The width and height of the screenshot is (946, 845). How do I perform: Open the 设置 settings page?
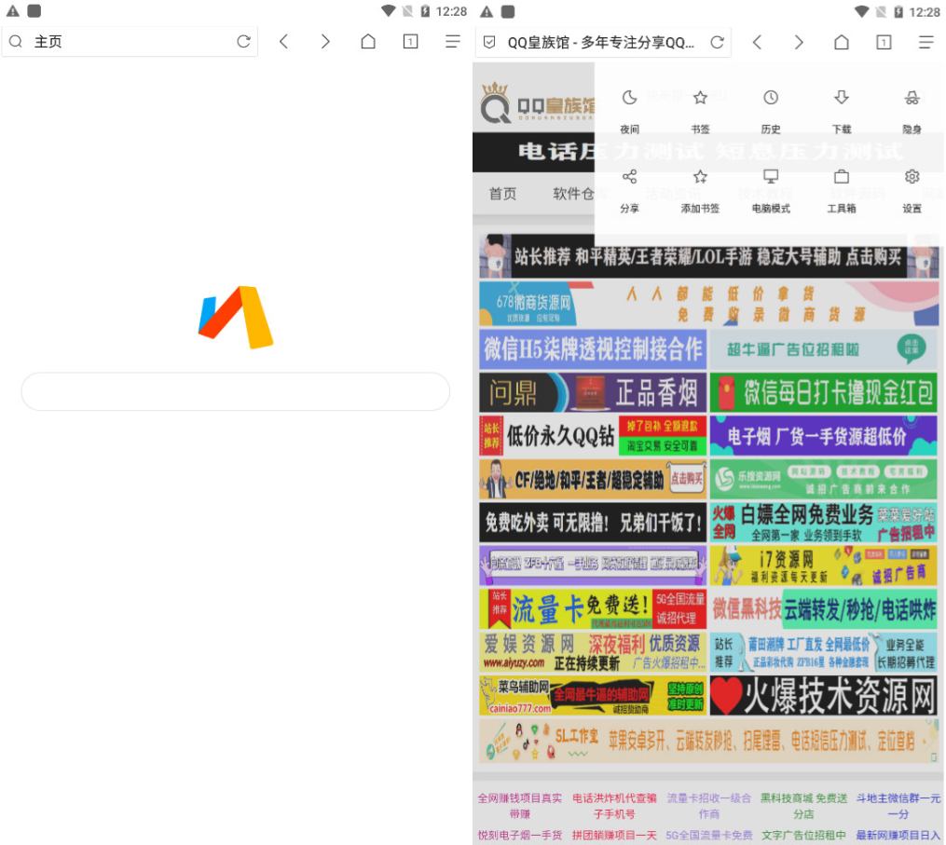912,184
